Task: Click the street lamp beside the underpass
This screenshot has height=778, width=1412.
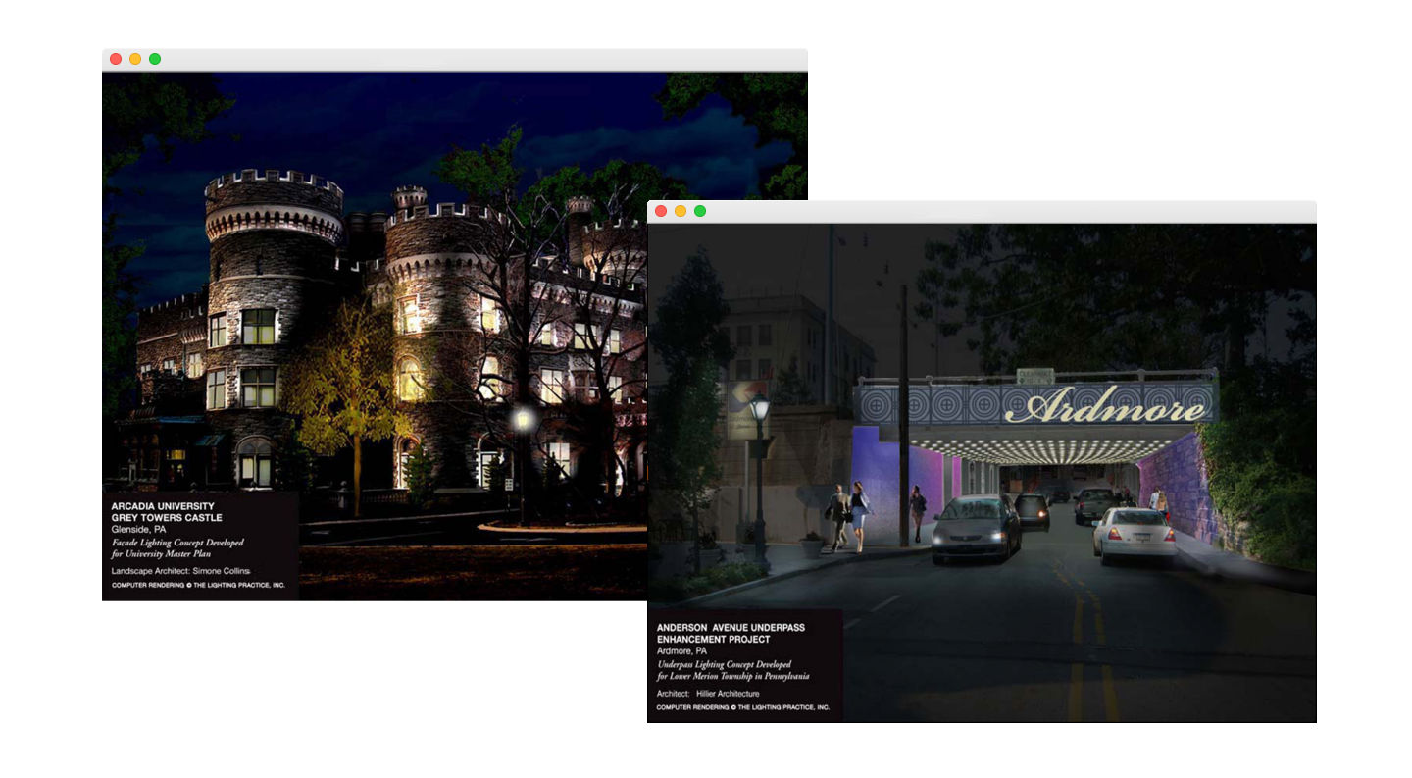Action: point(759,412)
